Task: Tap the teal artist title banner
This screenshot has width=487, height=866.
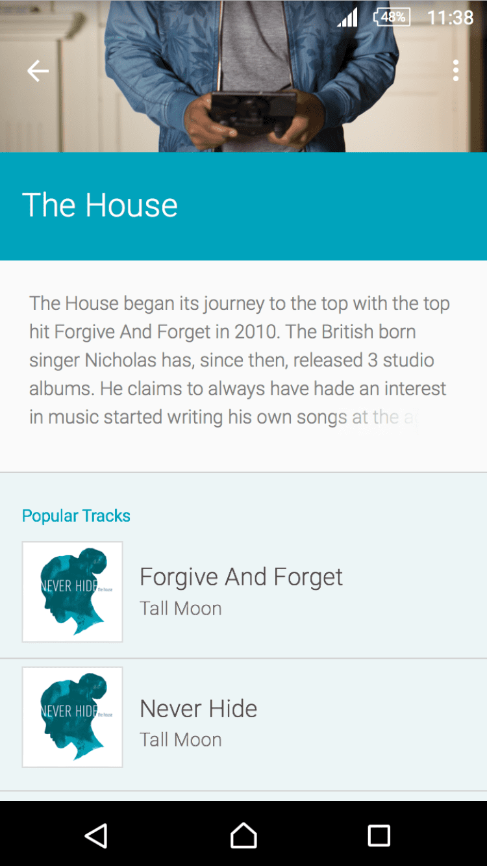Action: tap(338, 207)
